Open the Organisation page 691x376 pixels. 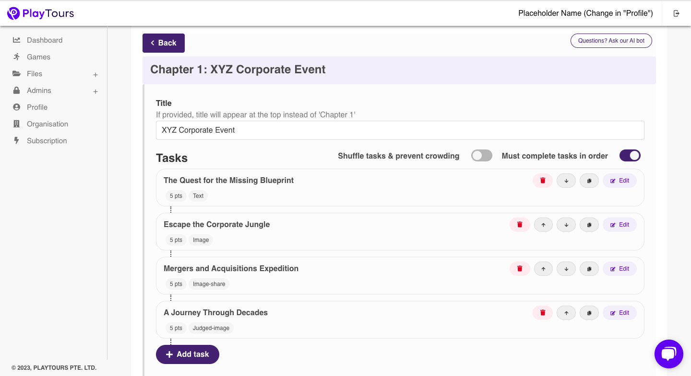47,124
